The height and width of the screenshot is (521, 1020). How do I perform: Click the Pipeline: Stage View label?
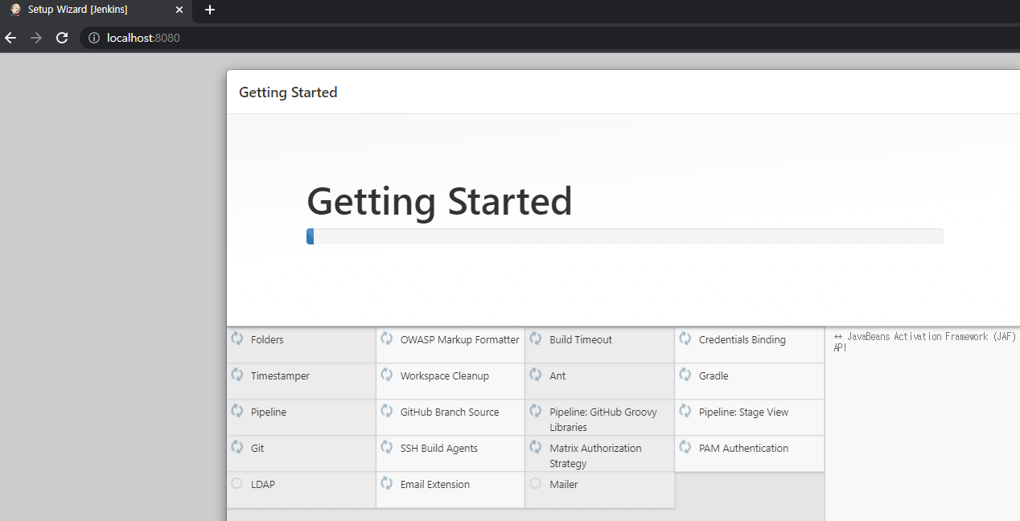point(744,412)
